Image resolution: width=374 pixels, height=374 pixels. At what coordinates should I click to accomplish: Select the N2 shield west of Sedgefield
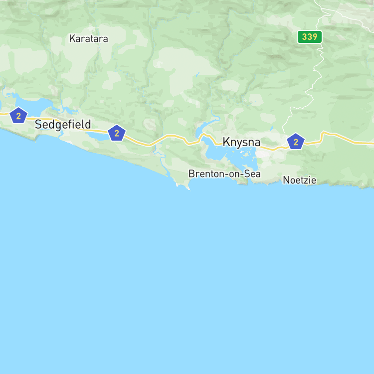(18, 116)
